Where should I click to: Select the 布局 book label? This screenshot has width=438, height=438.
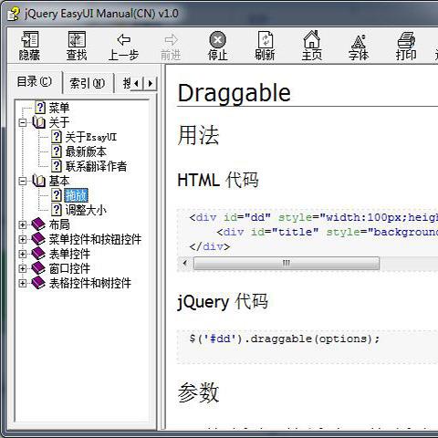click(59, 224)
